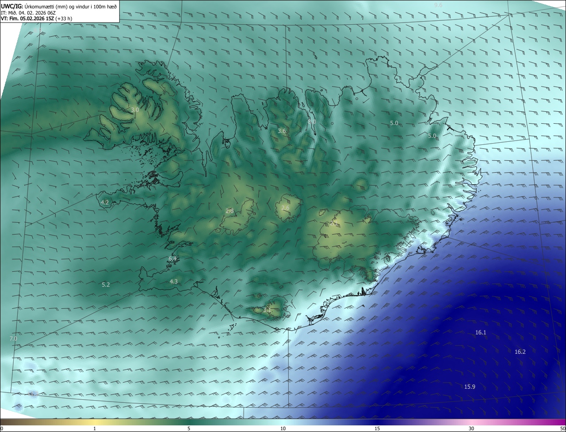Click the colorbar tick label 50
Image resolution: width=566 pixels, height=432 pixels.
point(562,428)
